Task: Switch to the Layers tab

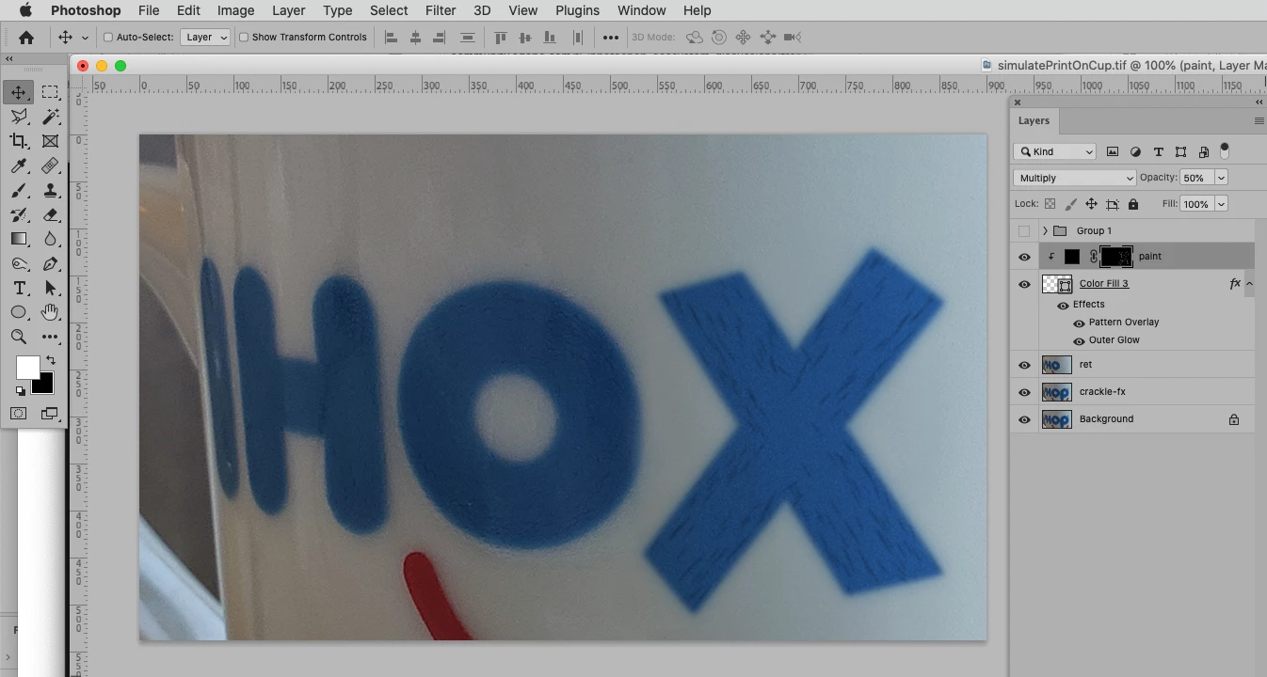Action: pyautogui.click(x=1034, y=120)
